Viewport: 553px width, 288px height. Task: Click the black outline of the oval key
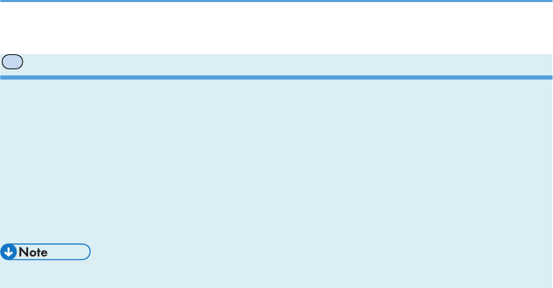12,55
